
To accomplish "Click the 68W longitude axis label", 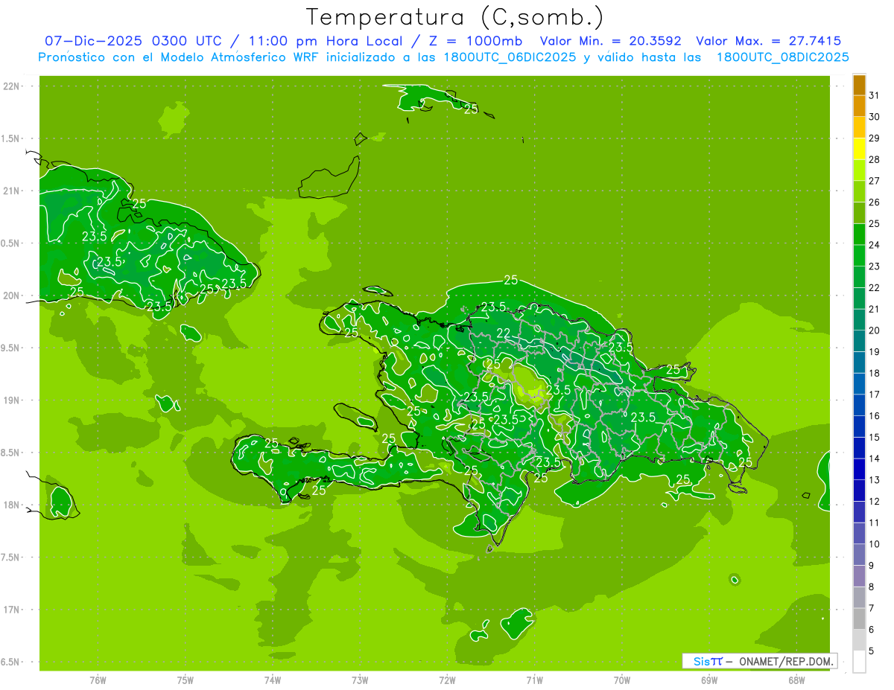I will 796,680.
